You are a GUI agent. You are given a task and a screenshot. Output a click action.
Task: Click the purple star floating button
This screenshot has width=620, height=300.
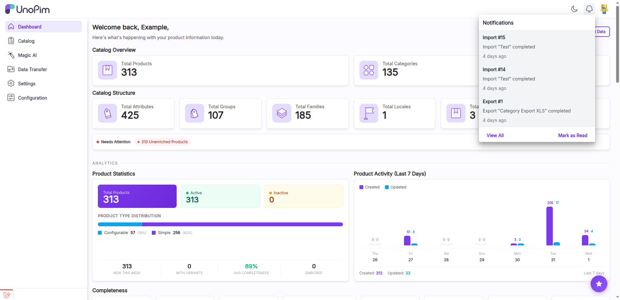599,284
